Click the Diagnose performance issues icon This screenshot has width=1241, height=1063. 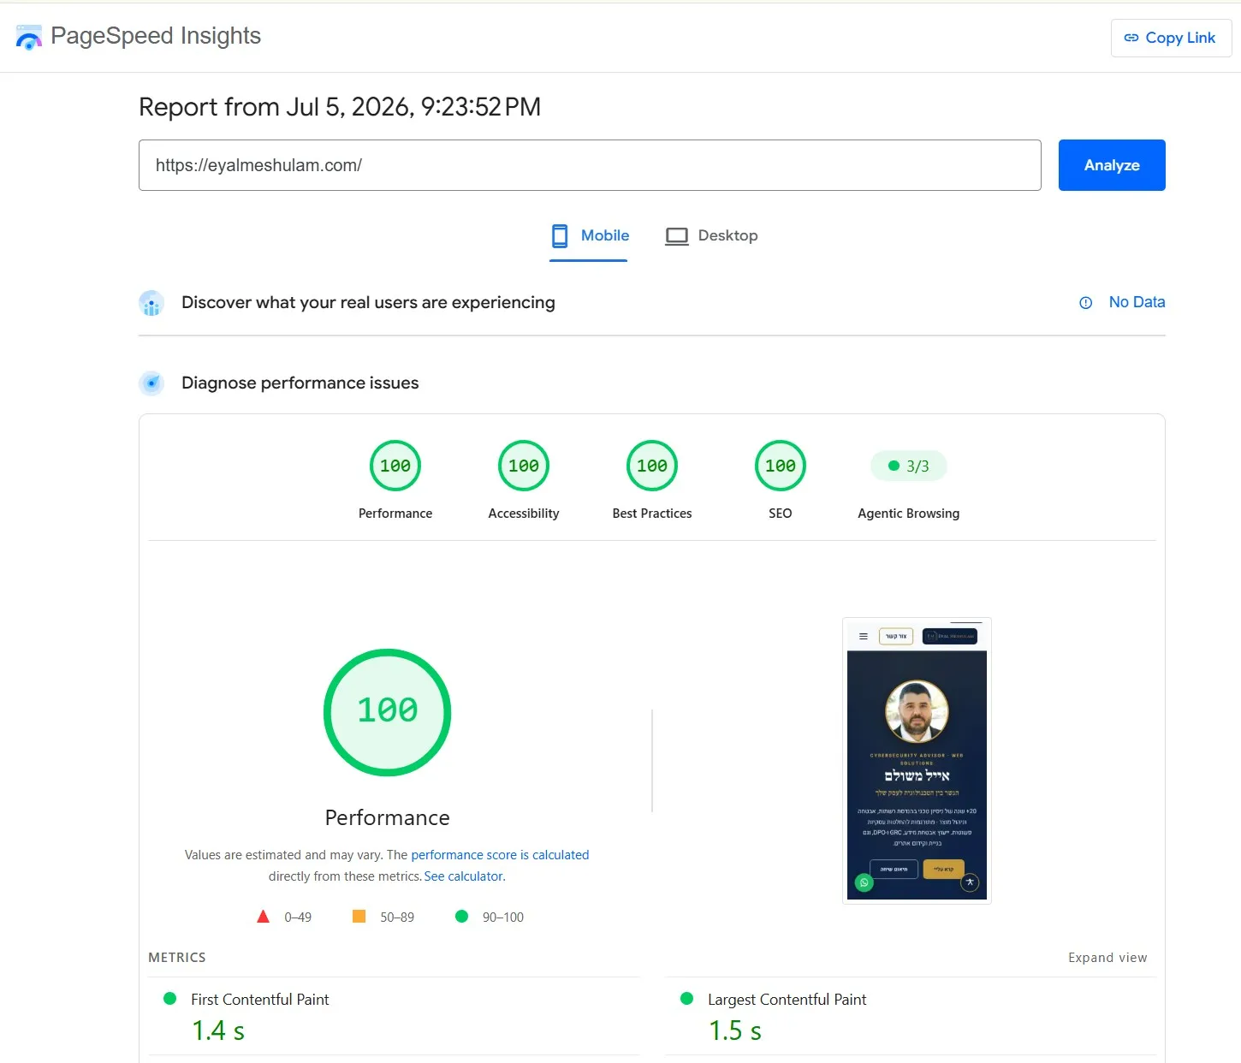pyautogui.click(x=151, y=383)
